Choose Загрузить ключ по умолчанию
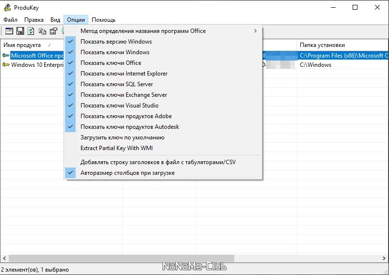389x275 pixels. pyautogui.click(x=163, y=137)
